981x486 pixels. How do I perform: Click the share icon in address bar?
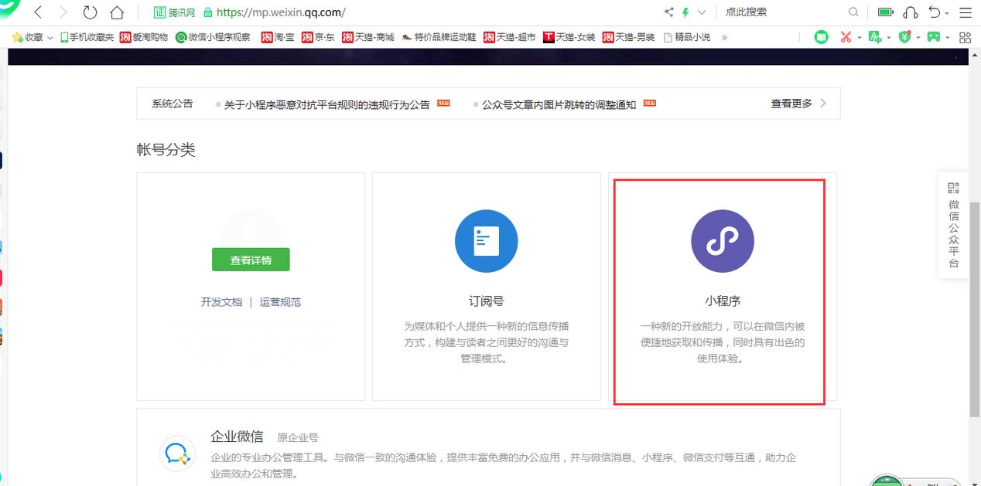pyautogui.click(x=669, y=12)
